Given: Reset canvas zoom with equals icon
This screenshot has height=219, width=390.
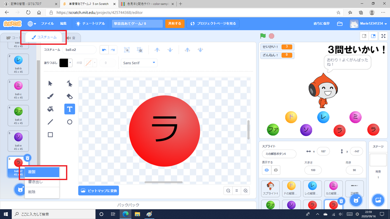Looking at the screenshot, I should 237,191.
